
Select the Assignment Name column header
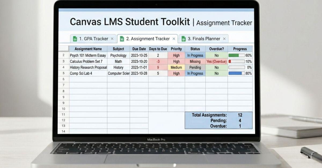point(88,49)
